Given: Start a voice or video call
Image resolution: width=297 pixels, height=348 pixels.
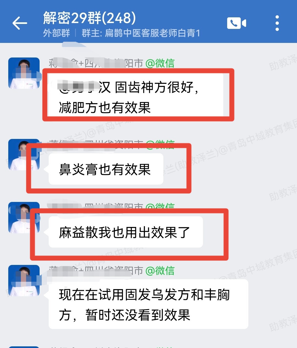Looking at the screenshot, I should [x=237, y=23].
